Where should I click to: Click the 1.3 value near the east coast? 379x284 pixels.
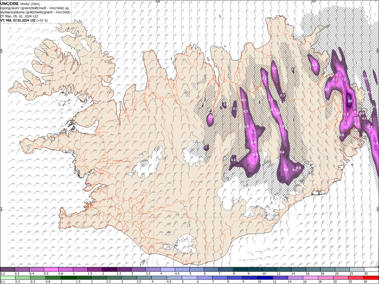pyautogui.click(x=347, y=123)
